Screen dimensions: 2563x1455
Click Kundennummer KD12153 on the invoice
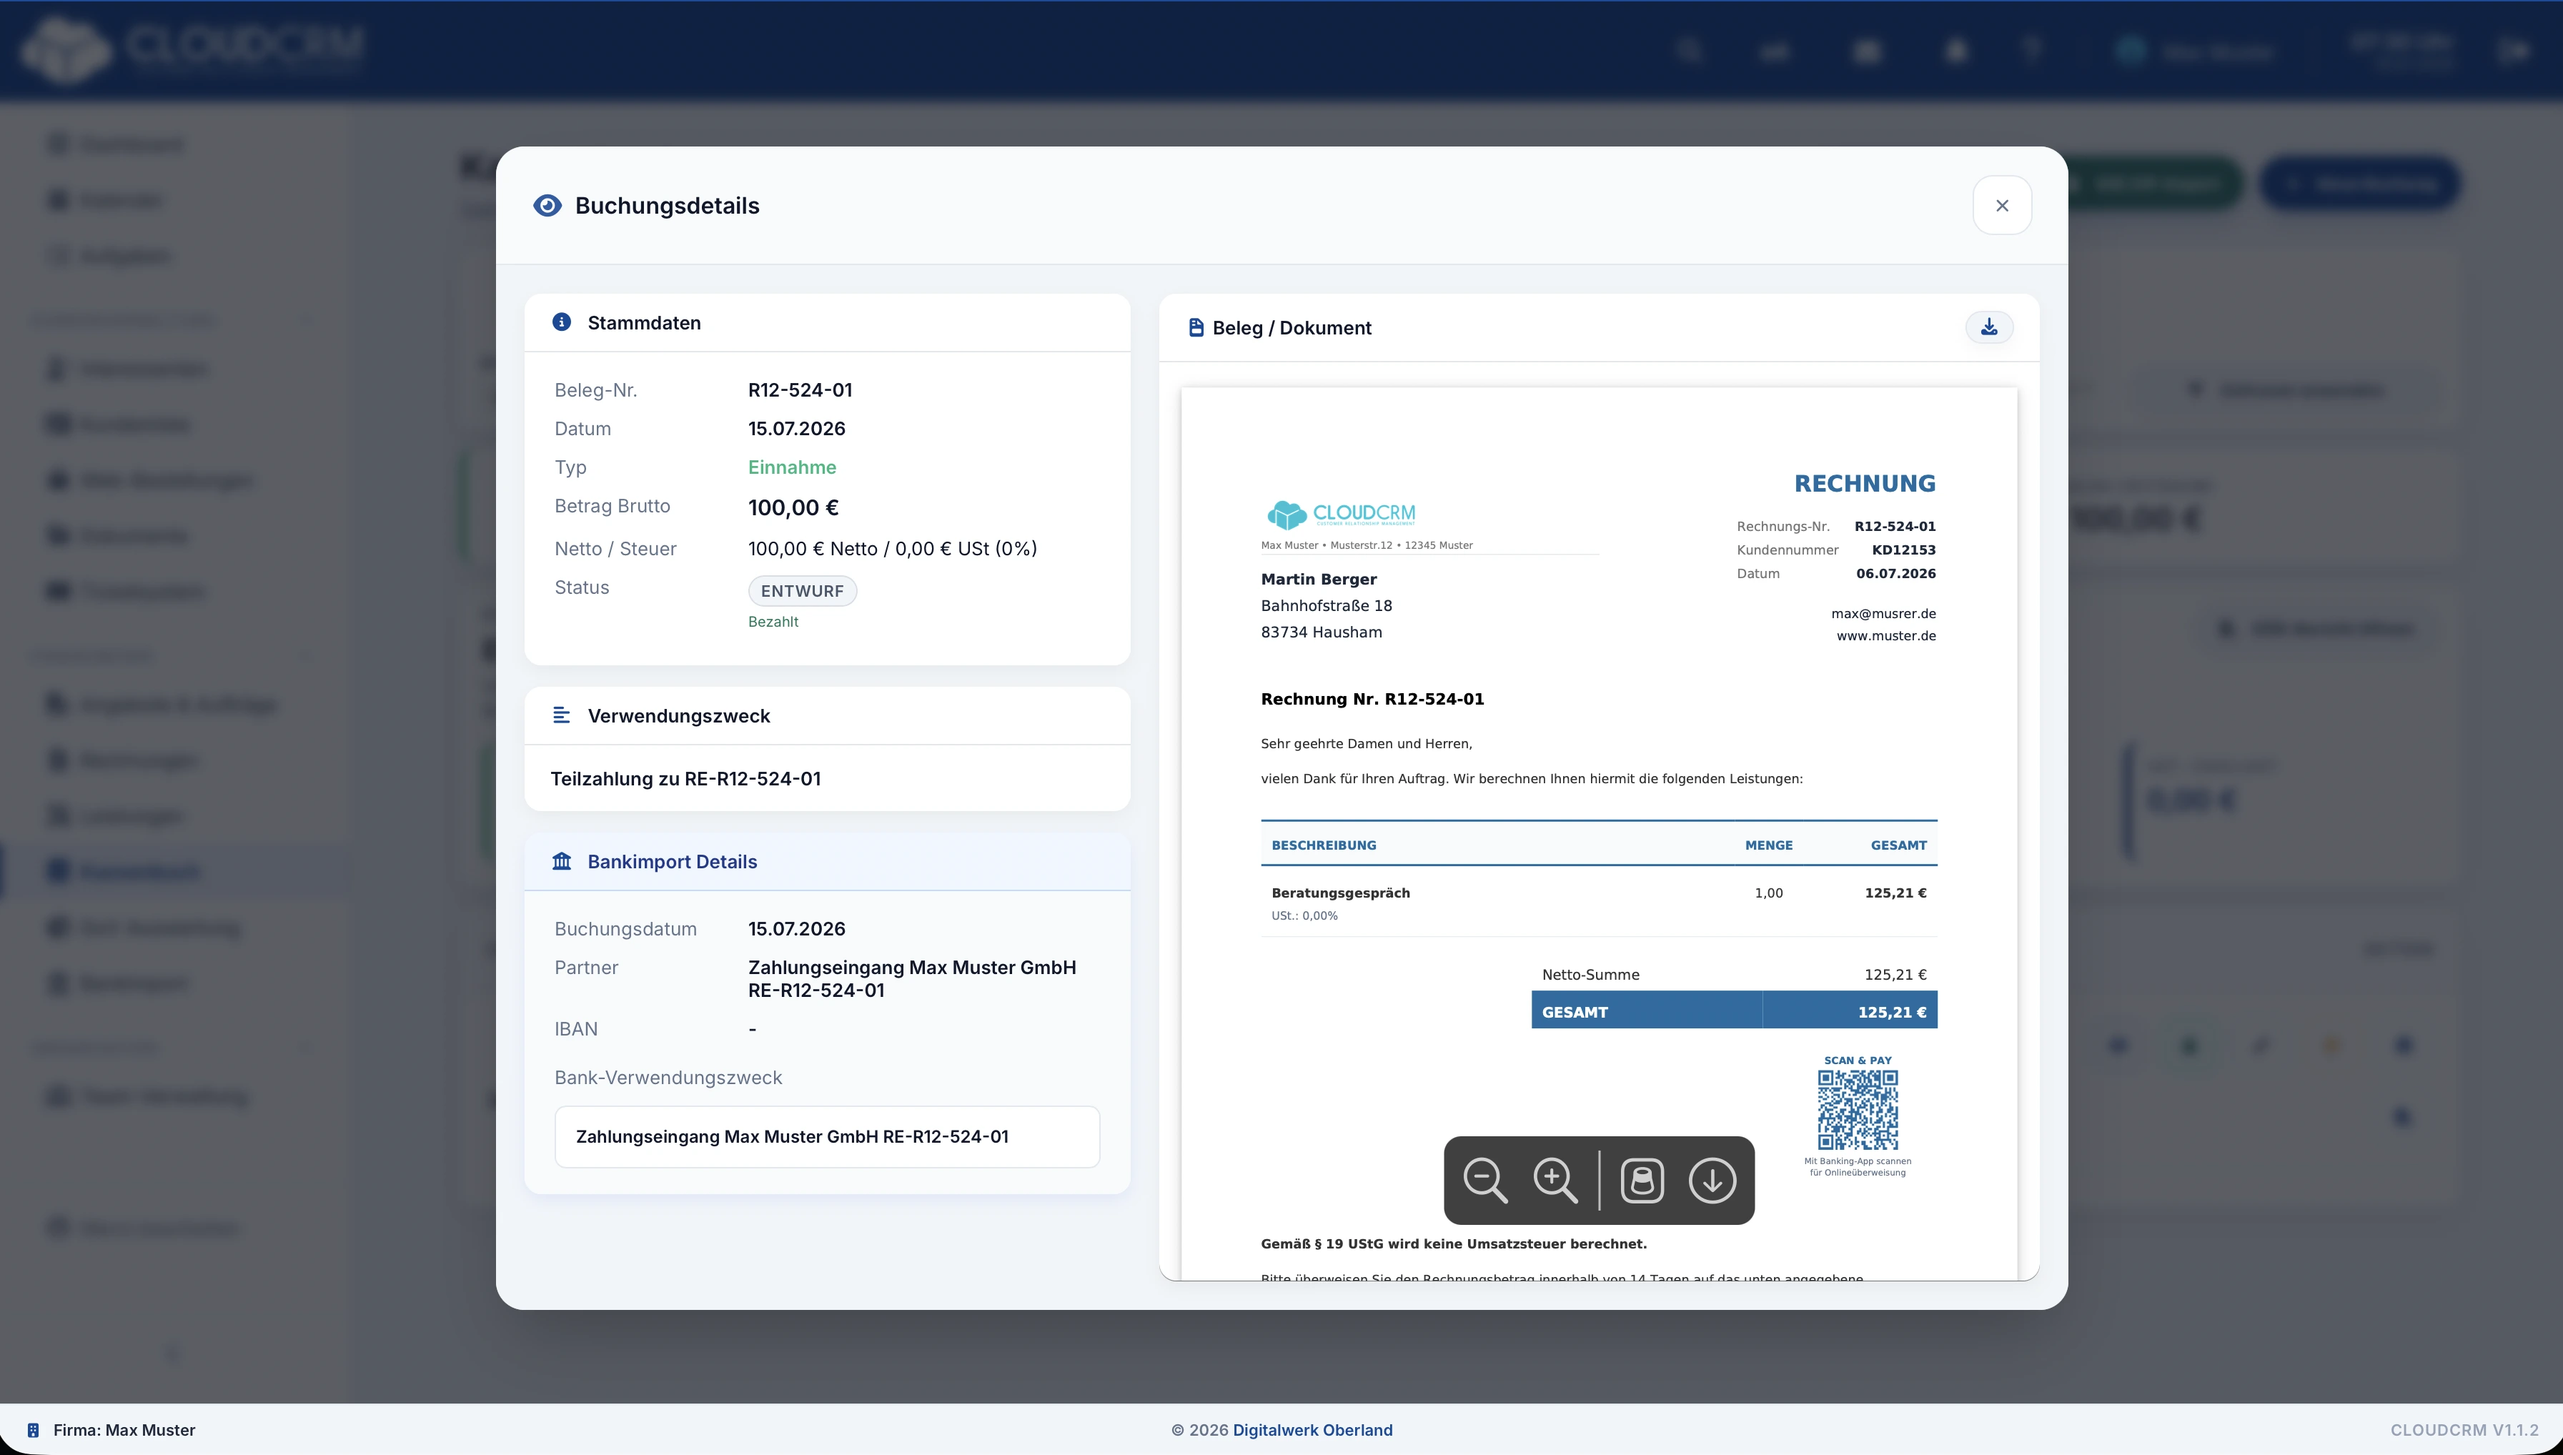1837,550
